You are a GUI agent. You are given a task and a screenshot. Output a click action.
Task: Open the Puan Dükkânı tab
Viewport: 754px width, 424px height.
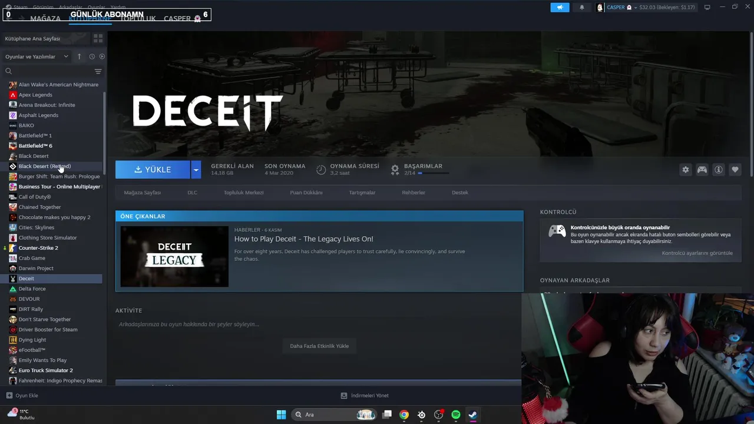coord(306,193)
